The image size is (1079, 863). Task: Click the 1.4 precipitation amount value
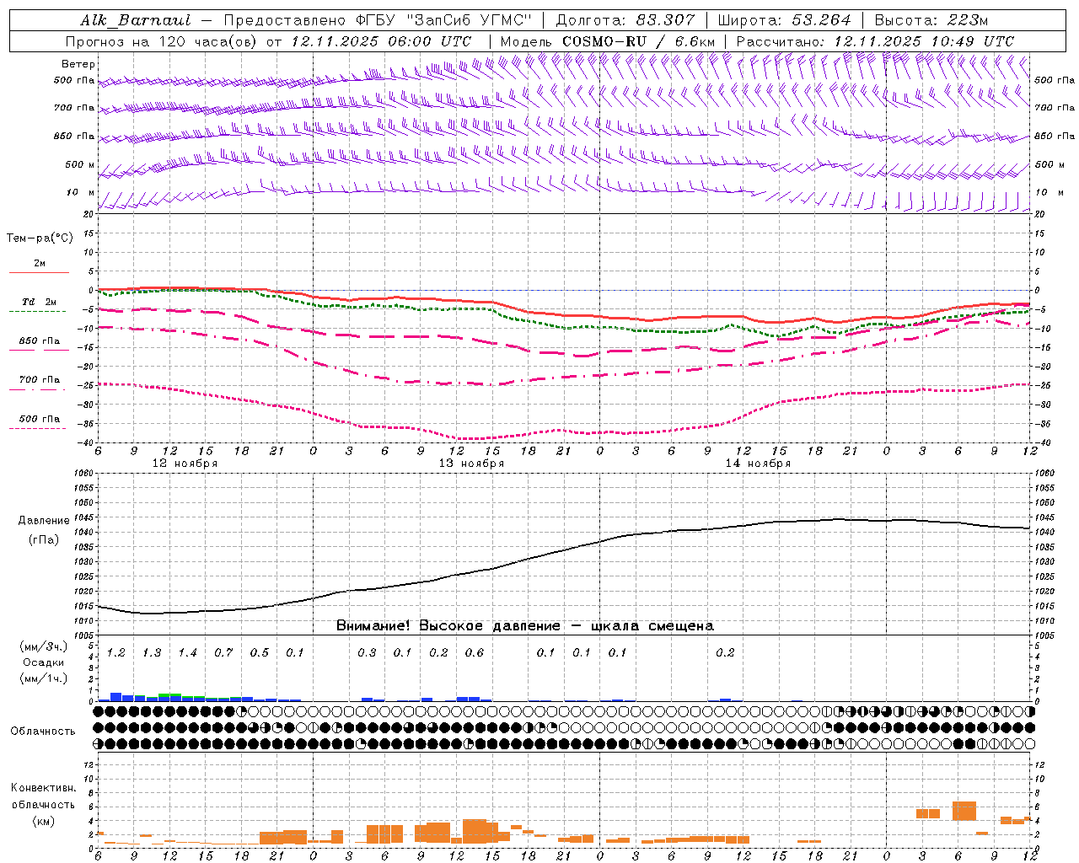point(187,653)
